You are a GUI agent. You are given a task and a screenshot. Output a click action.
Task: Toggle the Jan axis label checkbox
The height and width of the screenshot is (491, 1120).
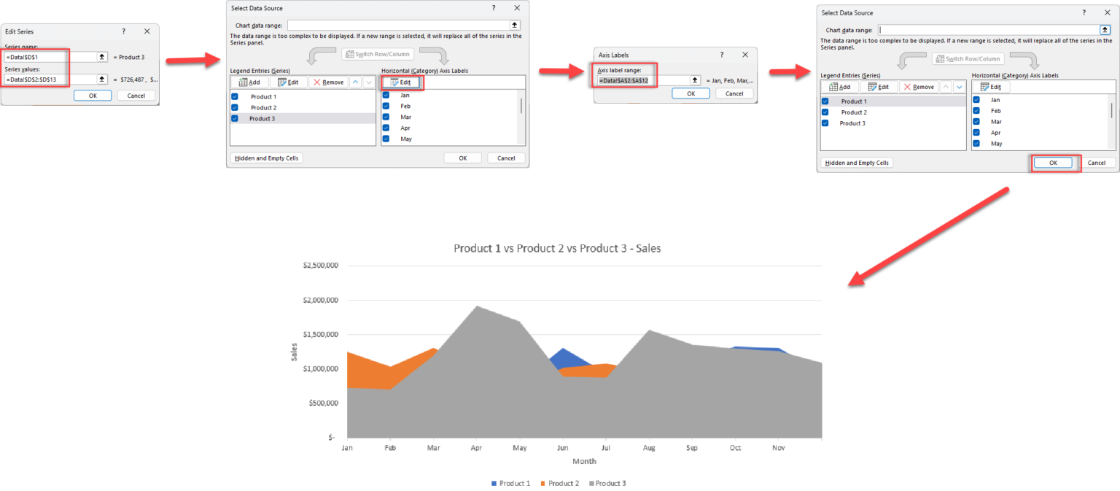[385, 94]
